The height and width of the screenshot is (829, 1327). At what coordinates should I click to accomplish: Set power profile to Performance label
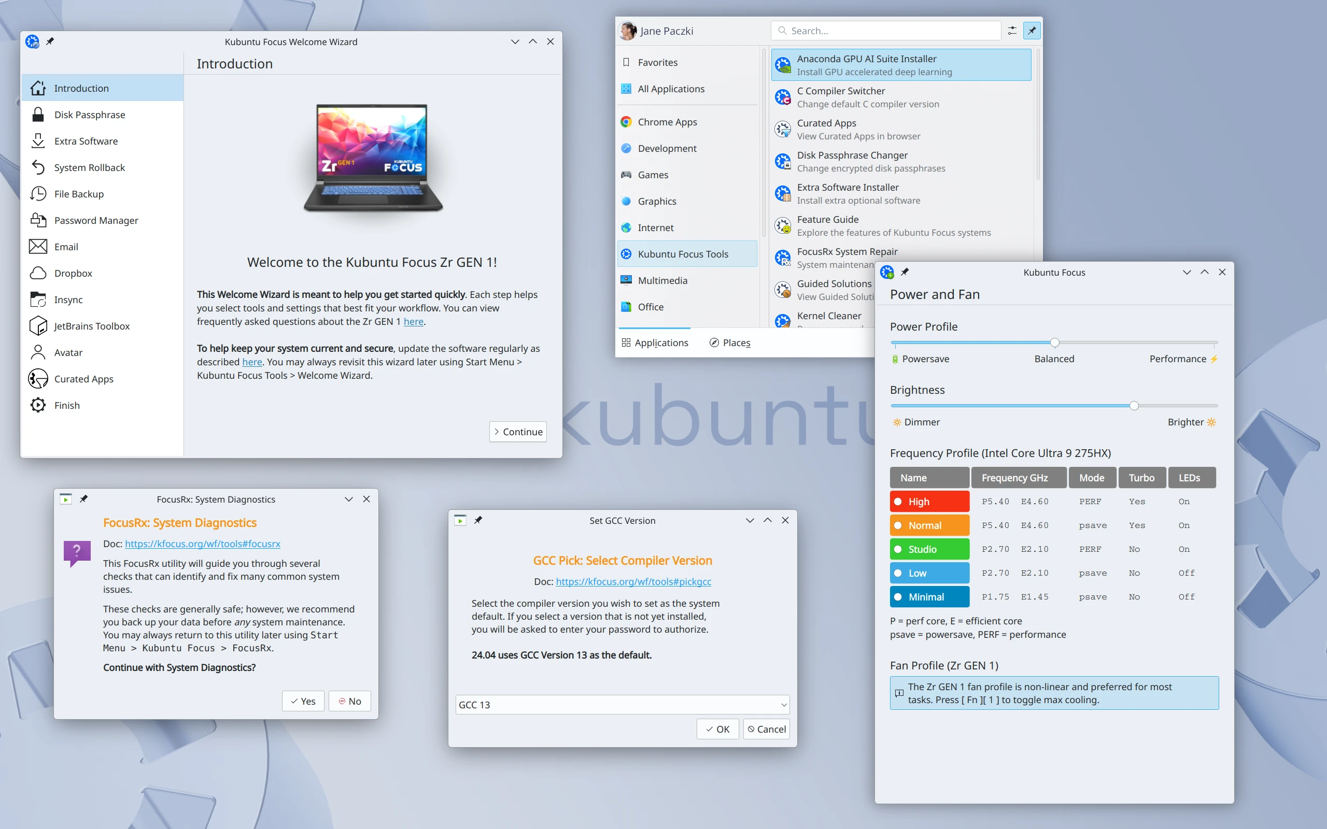click(x=1178, y=359)
